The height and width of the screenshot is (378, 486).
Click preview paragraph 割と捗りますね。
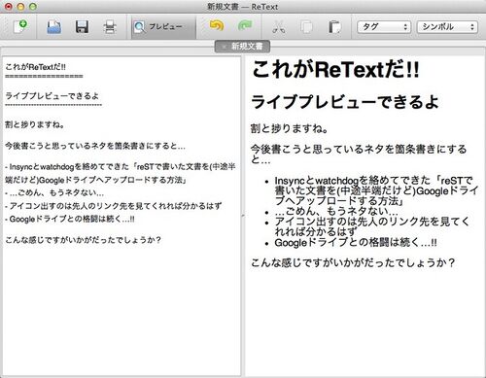(x=290, y=128)
